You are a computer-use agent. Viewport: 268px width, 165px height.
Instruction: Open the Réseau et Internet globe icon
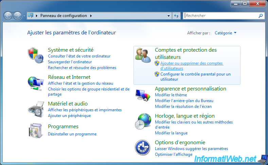coord(36,83)
